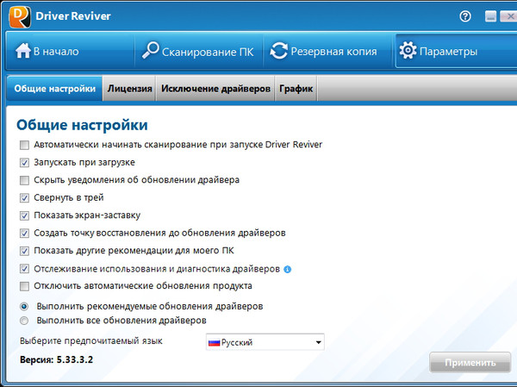517x387 pixels.
Task: Uncheck Создать точку восстановления checkbox
Action: (x=24, y=234)
